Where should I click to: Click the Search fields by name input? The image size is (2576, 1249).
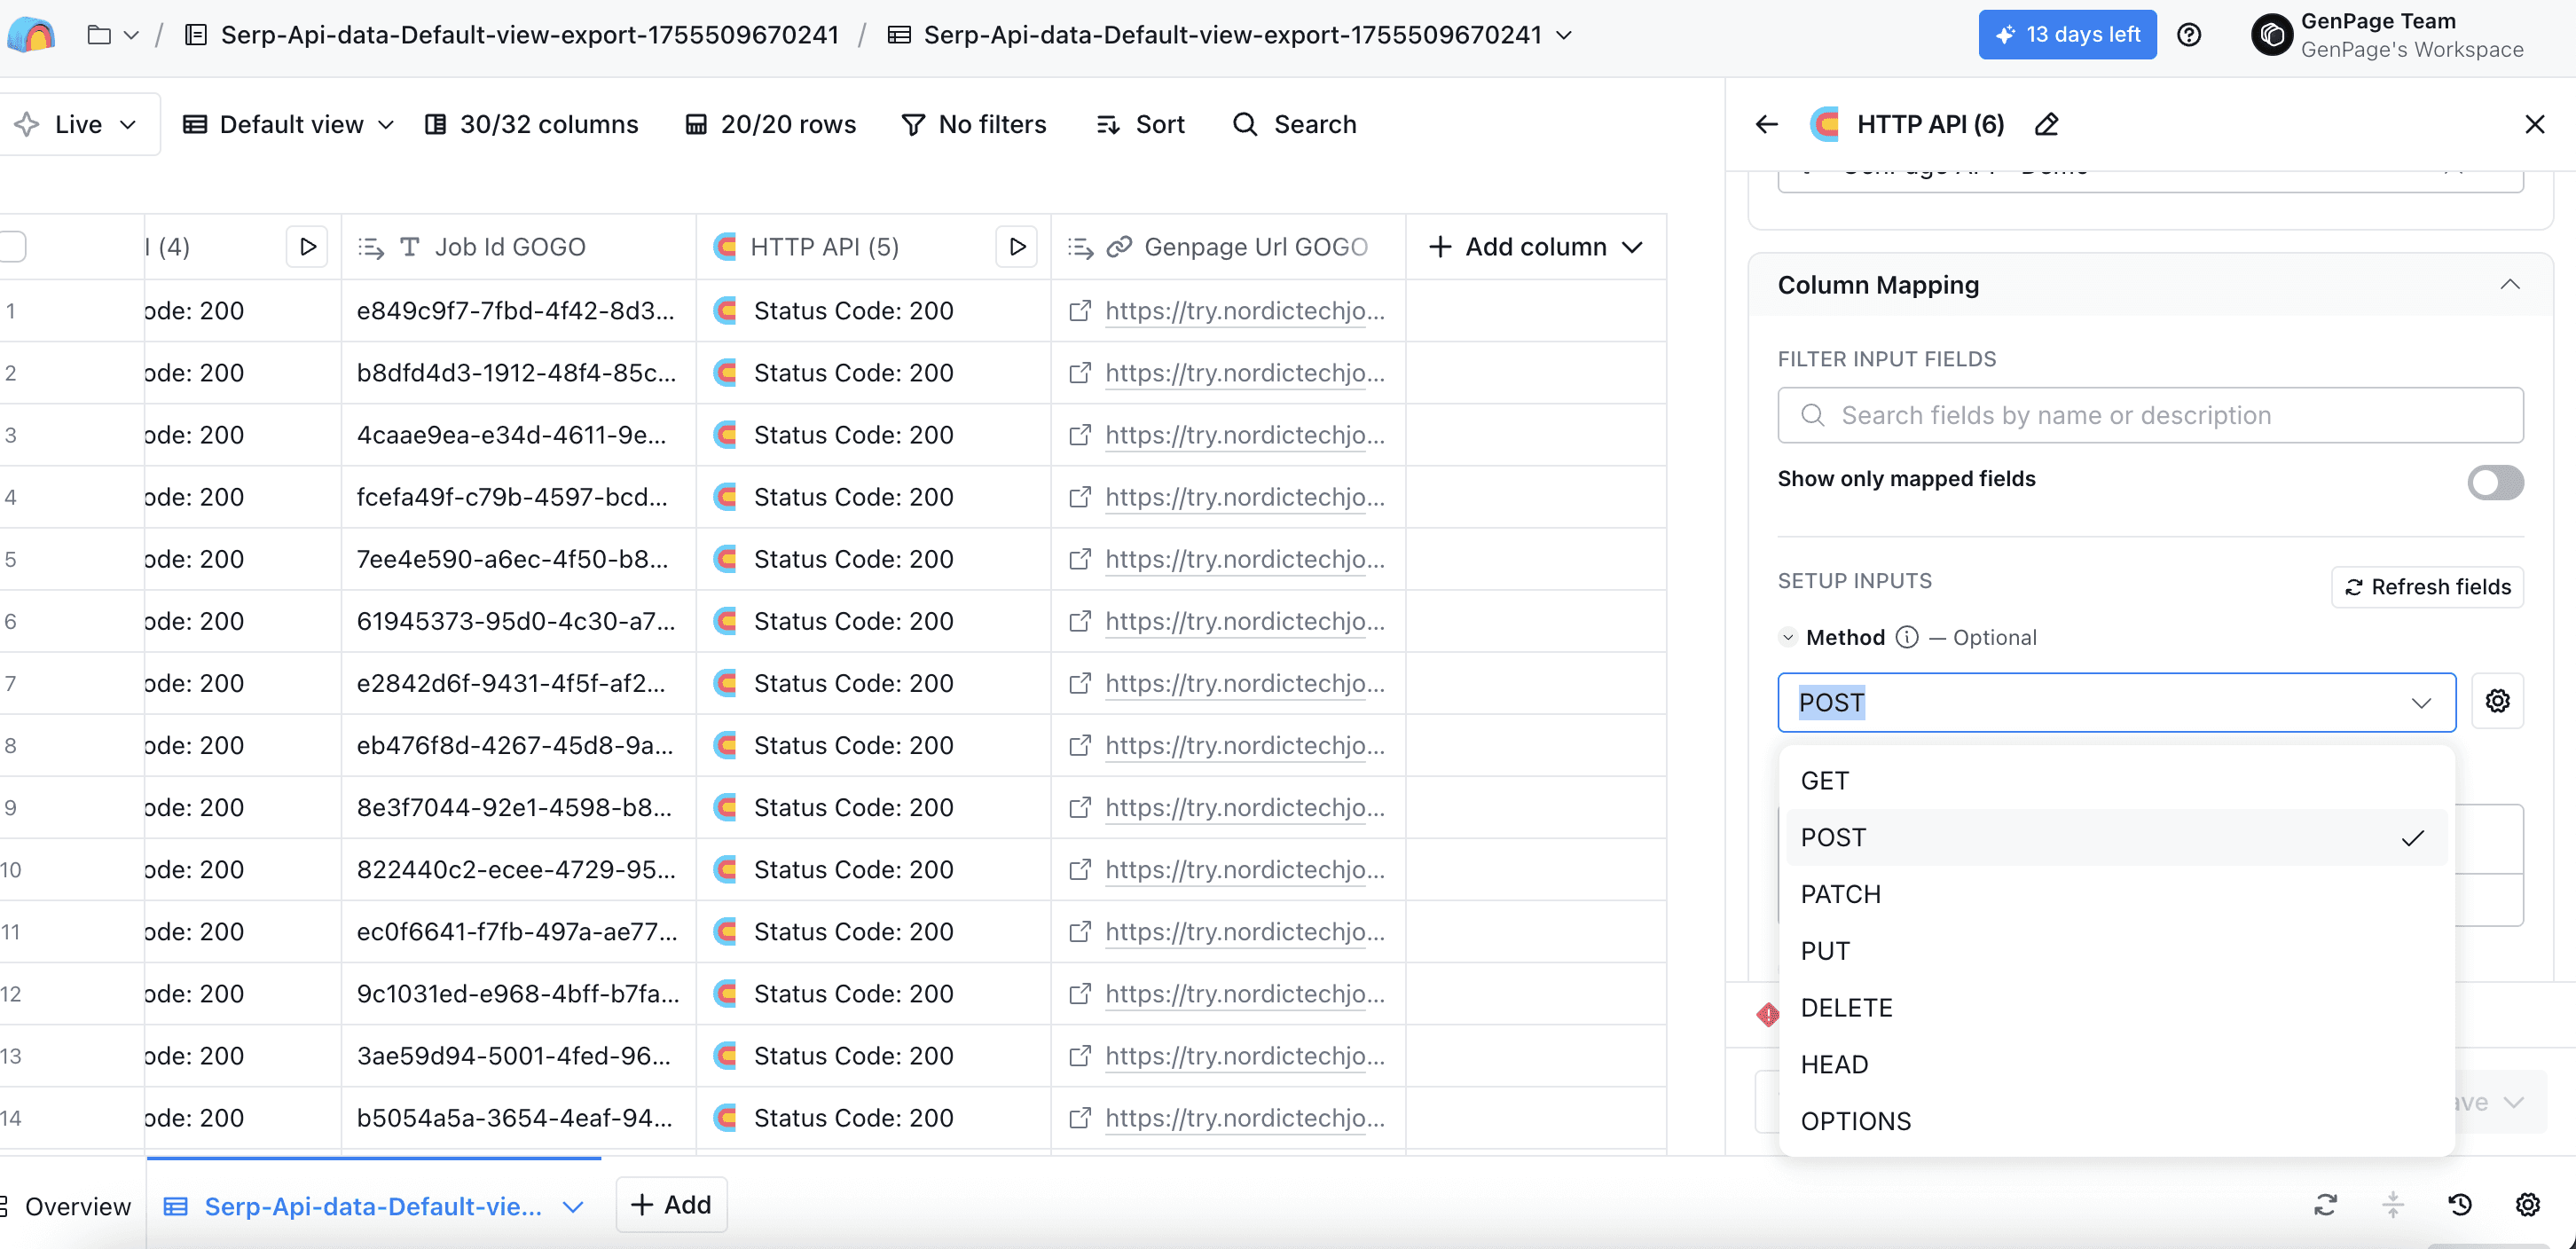2150,415
